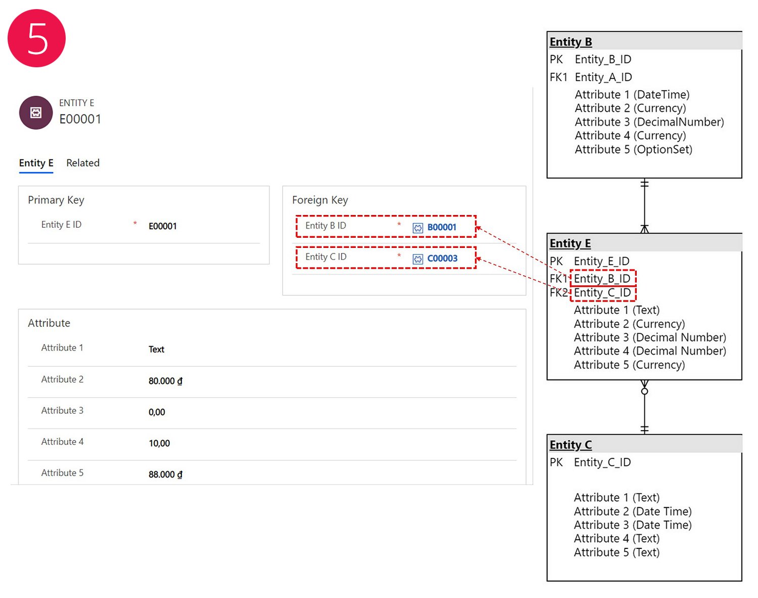The width and height of the screenshot is (758, 598).
Task: Click the Entity B ID field label
Action: point(325,226)
